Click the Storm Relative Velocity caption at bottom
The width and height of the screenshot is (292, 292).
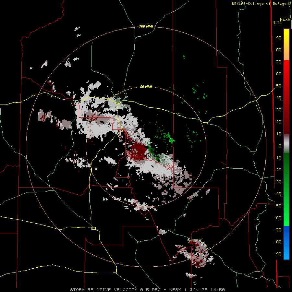pos(147,290)
